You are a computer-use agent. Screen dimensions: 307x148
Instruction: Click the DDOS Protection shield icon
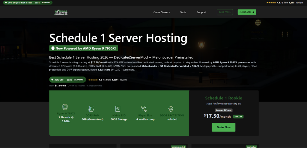coord(171,109)
